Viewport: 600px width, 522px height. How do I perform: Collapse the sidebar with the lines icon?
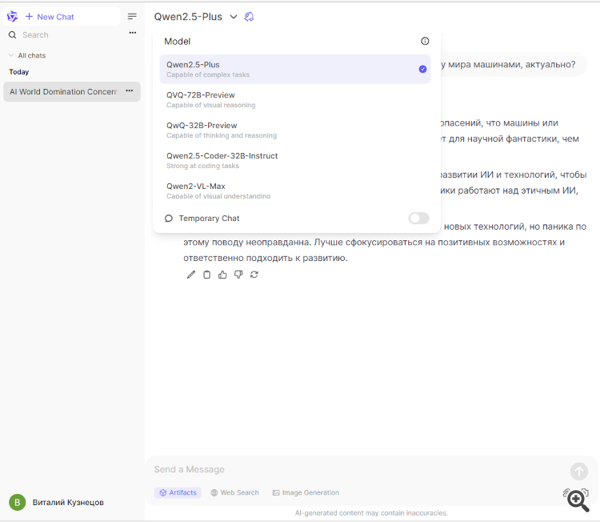[x=132, y=17]
